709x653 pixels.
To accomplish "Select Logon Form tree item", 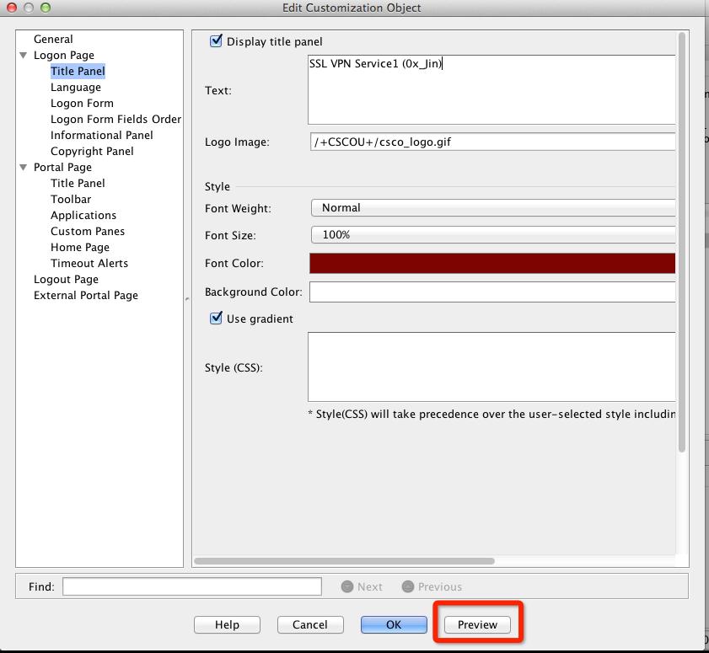I will 82,103.
